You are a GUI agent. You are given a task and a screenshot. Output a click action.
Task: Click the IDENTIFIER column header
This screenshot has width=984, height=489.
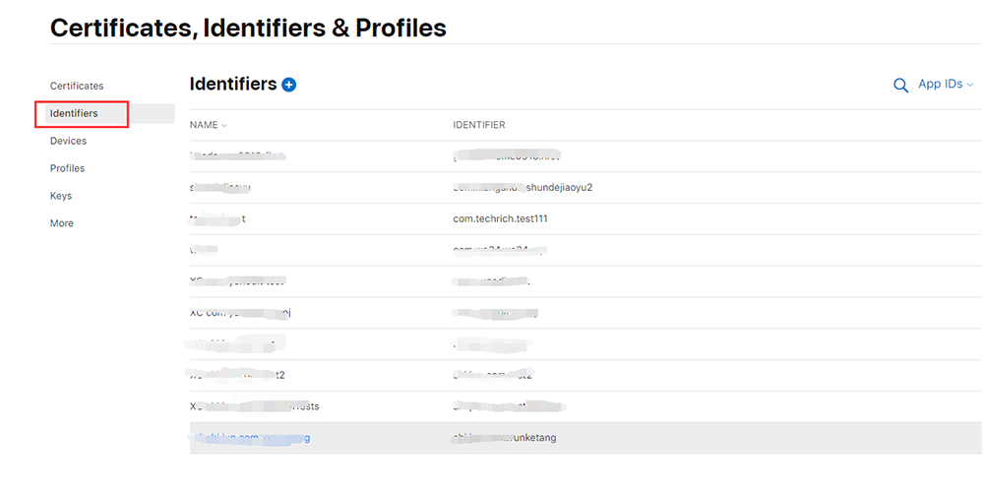click(479, 125)
